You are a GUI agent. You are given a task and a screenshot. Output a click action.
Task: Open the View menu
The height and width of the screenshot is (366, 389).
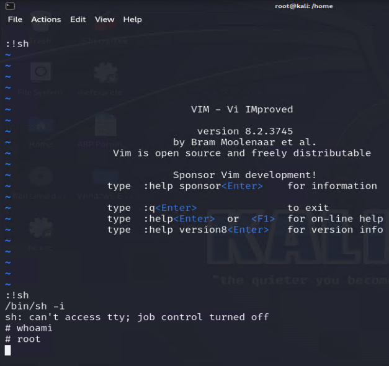tap(104, 19)
